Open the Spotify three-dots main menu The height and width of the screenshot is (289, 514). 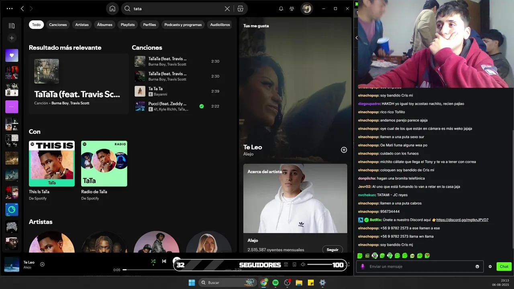click(10, 8)
